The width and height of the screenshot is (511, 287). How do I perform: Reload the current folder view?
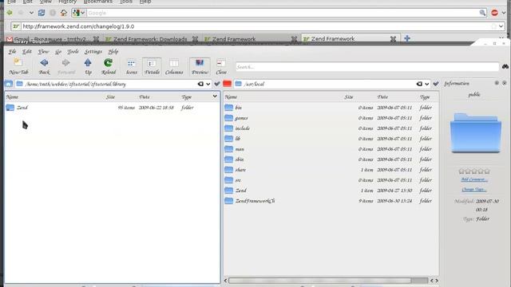tap(109, 67)
